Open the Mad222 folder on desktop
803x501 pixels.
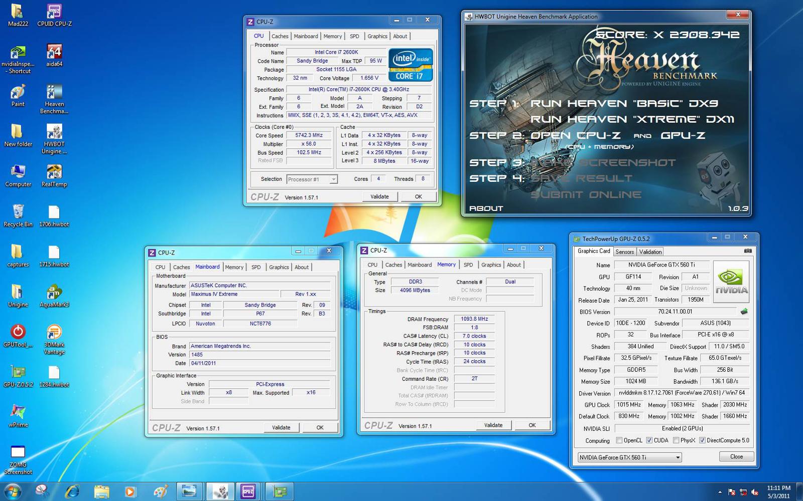pyautogui.click(x=18, y=15)
